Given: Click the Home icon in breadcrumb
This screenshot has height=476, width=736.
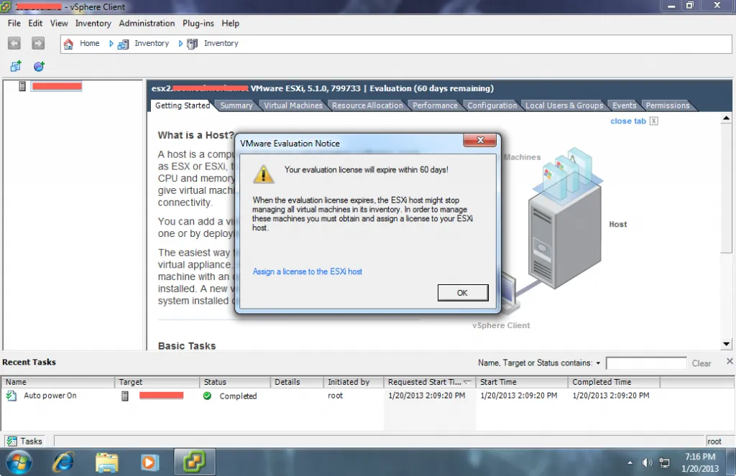Looking at the screenshot, I should (x=68, y=44).
